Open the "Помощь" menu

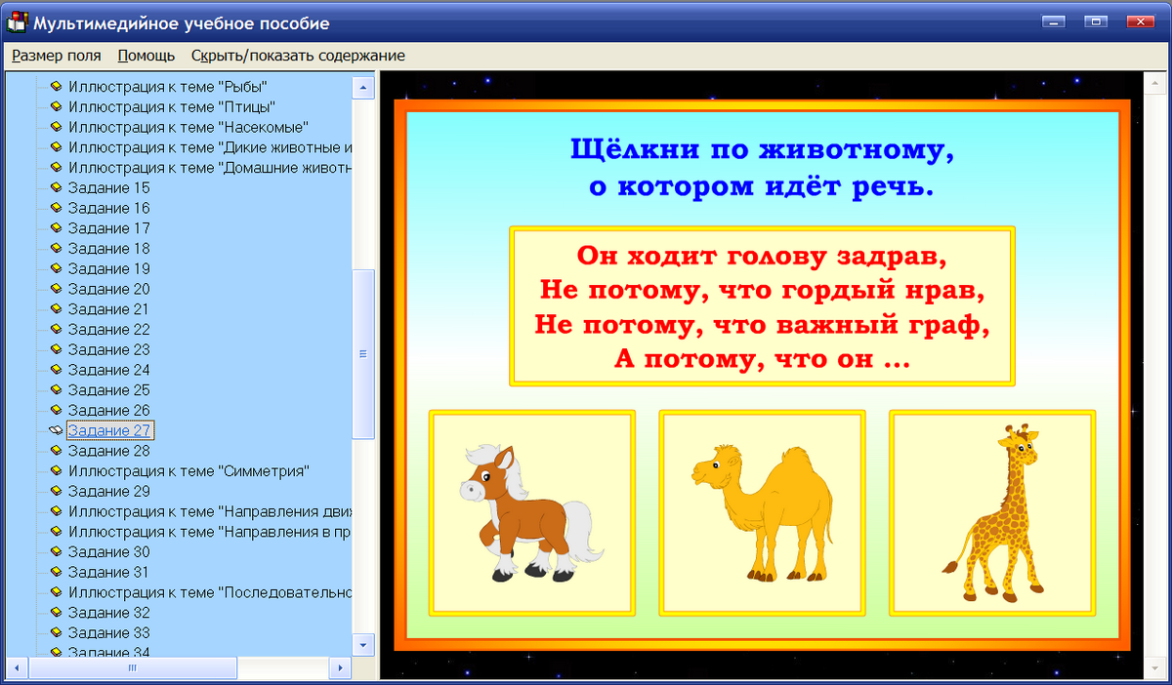click(x=144, y=56)
